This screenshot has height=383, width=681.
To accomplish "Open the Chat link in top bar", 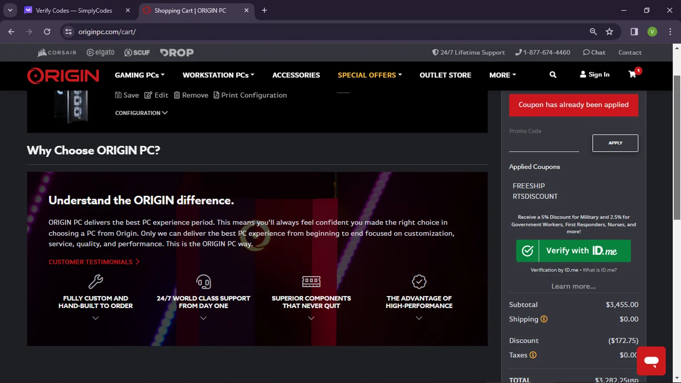I will click(594, 53).
